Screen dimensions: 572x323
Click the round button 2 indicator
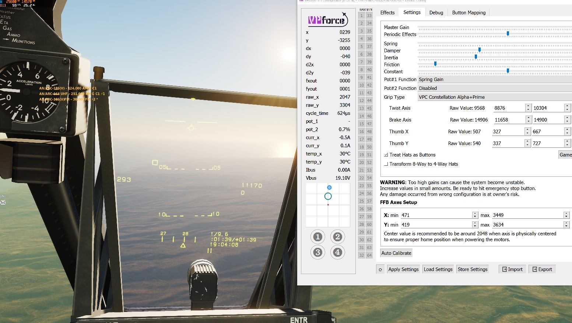click(337, 237)
